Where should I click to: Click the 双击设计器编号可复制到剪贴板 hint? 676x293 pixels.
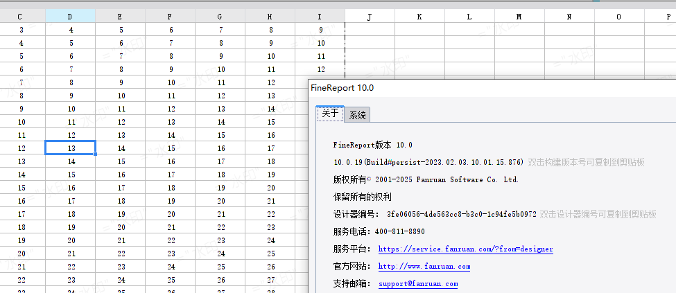(x=598, y=214)
